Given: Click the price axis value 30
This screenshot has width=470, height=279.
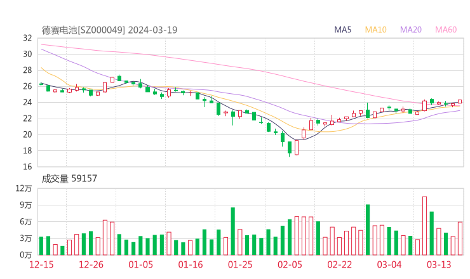Looking at the screenshot, I should point(27,54).
